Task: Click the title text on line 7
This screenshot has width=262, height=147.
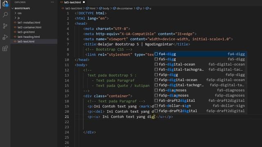Action: pos(136,44)
